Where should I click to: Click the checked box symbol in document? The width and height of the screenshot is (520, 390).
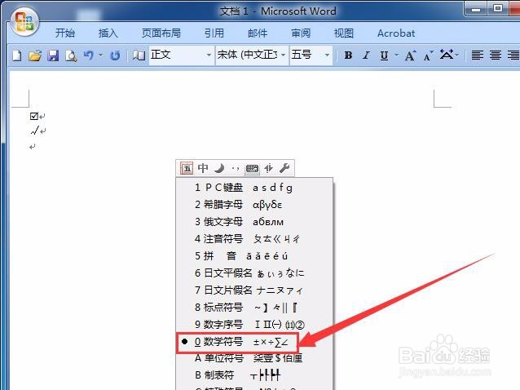[x=34, y=116]
